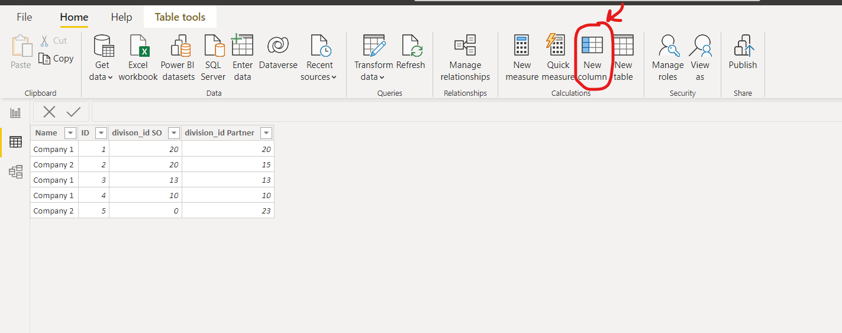Click the Enter data icon

[x=242, y=46]
